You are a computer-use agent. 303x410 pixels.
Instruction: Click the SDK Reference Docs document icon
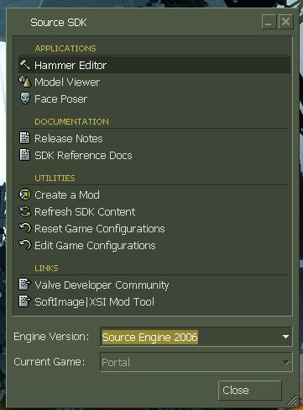24,155
